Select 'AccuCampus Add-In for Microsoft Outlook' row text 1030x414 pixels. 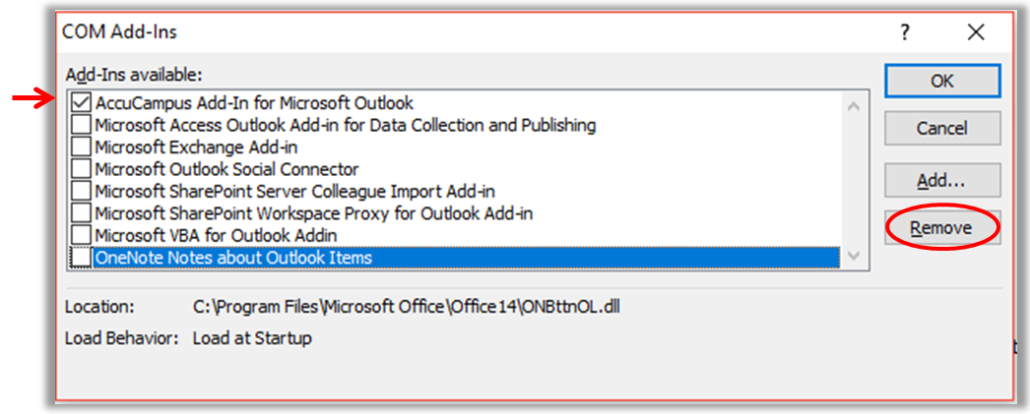(255, 103)
